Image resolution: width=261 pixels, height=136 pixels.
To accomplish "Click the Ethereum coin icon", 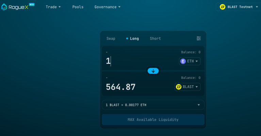I will point(183,61).
